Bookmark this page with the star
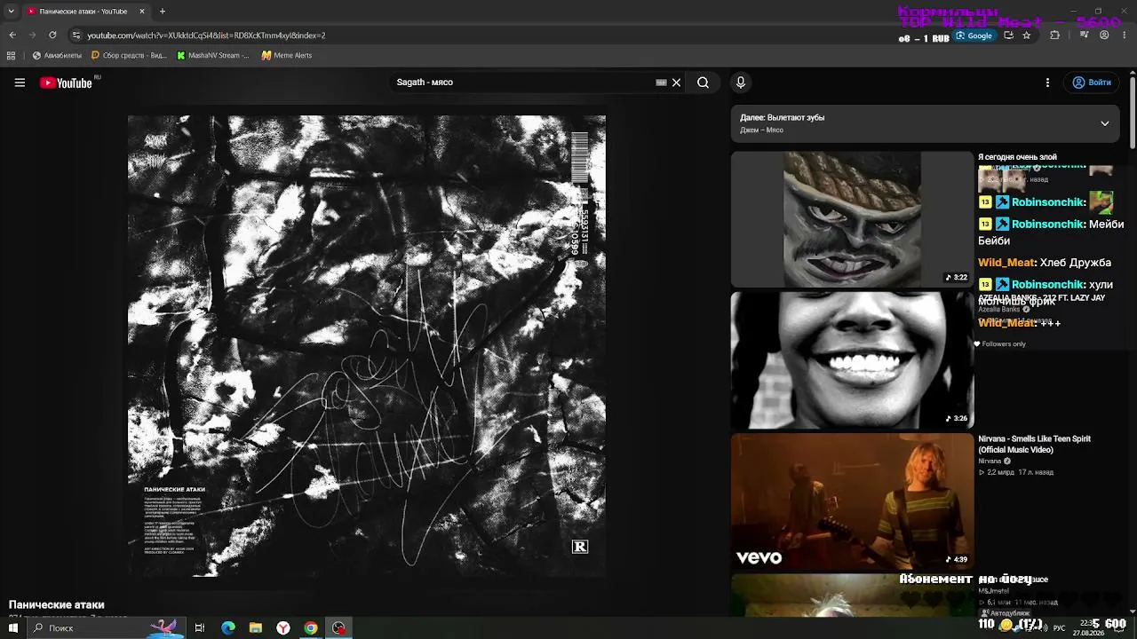1137x639 pixels. click(x=1027, y=35)
